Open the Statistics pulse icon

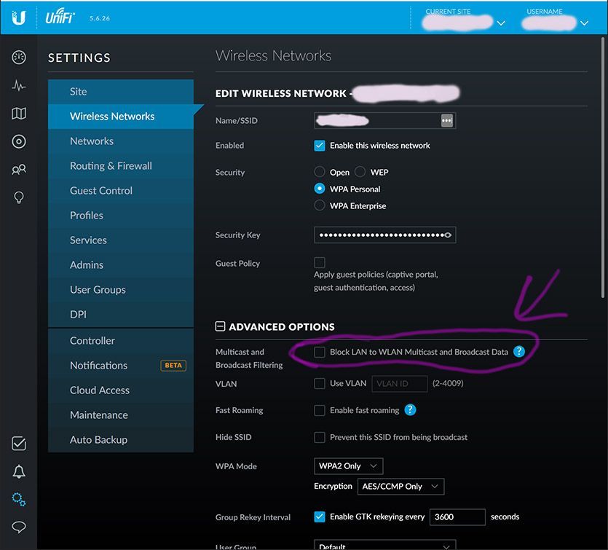tap(19, 86)
